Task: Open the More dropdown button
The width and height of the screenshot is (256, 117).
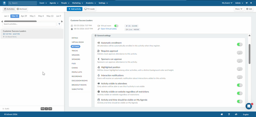Action: (x=239, y=9)
